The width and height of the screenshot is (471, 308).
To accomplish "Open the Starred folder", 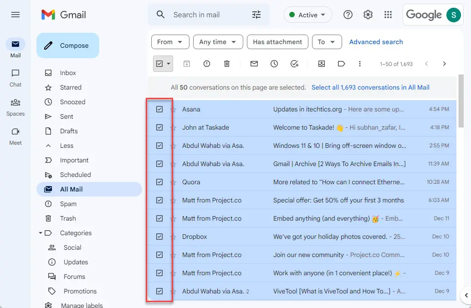I will pyautogui.click(x=71, y=87).
